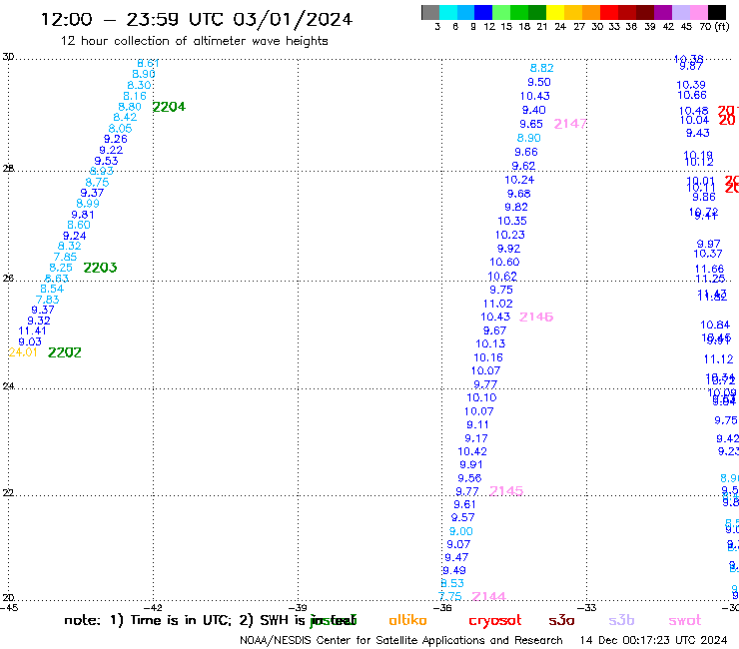
Task: Click the wave height value '10.35'
Action: tap(512, 221)
